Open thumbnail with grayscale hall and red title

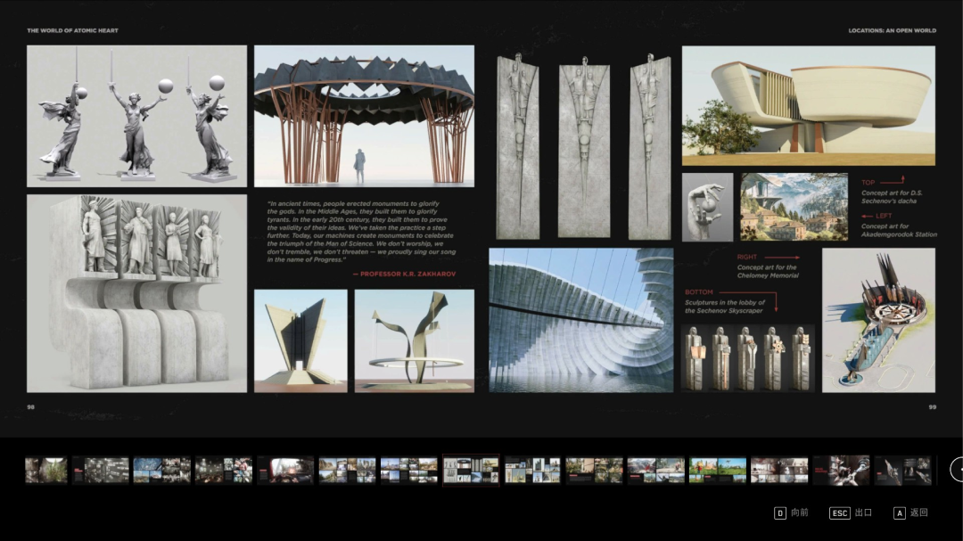100,471
